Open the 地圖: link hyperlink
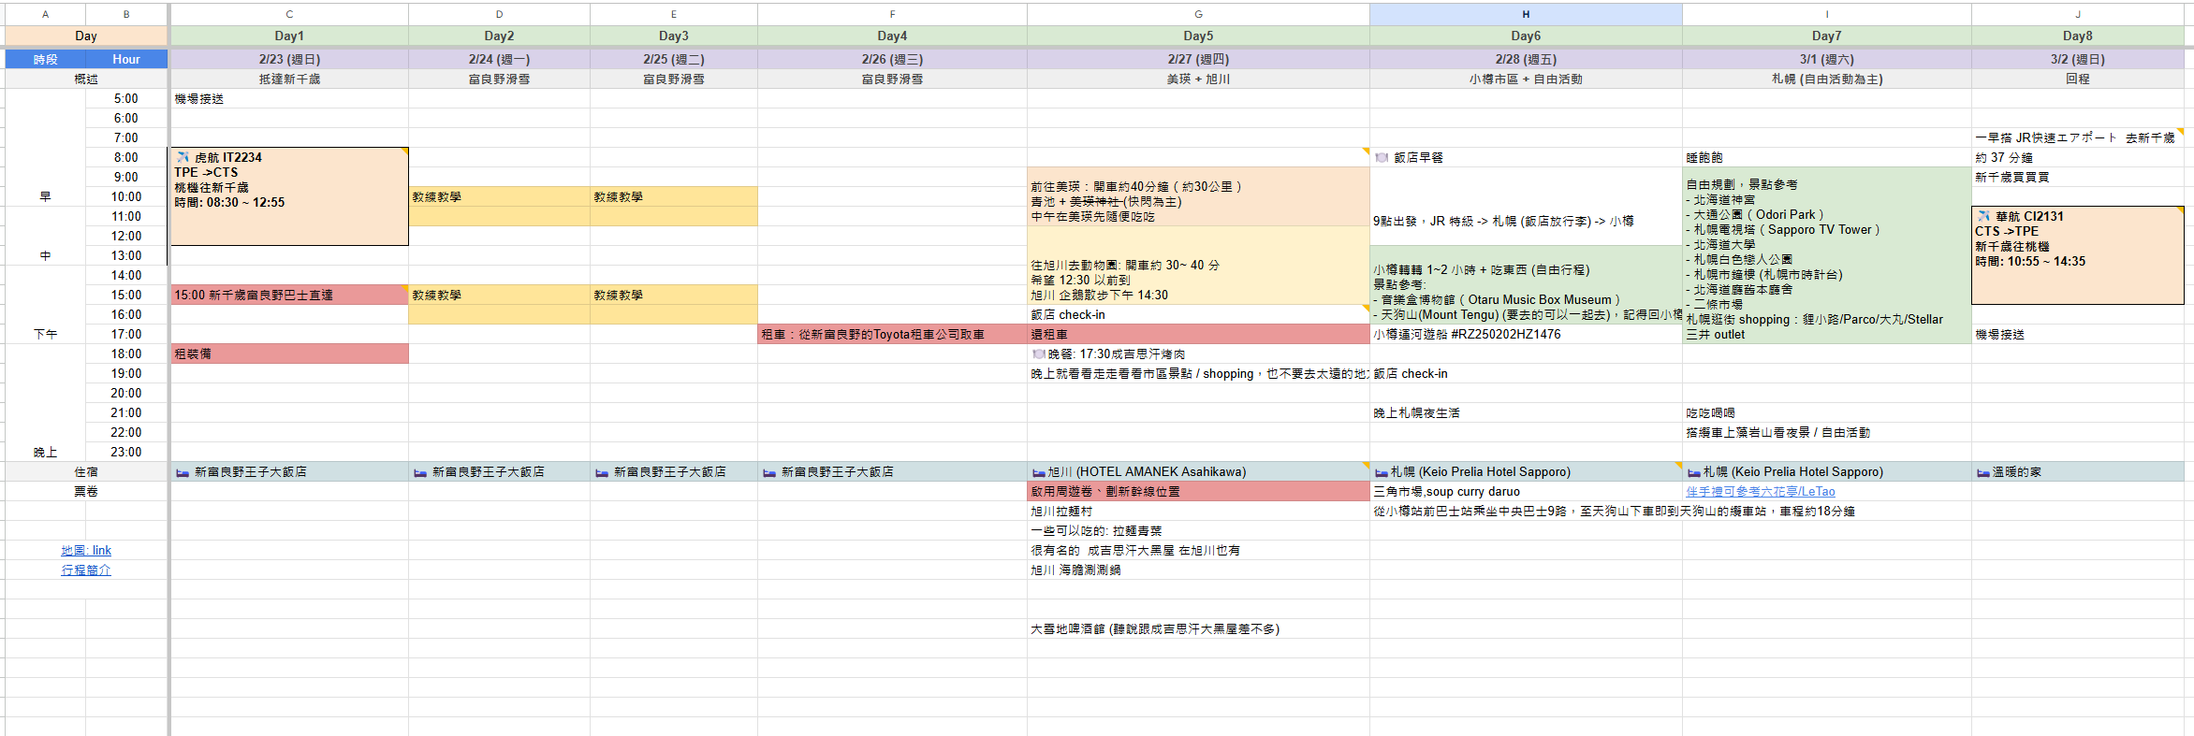 pos(86,550)
